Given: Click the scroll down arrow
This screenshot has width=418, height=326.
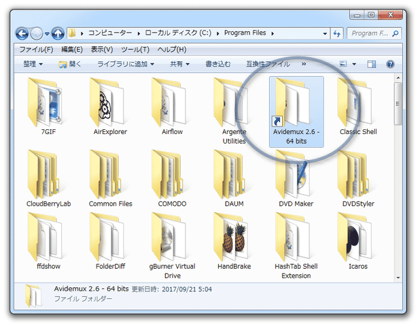Looking at the screenshot, I should click(398, 278).
